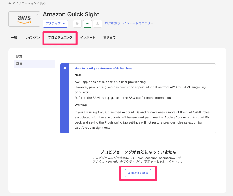Open How to configure Amazon Web Services link

point(103,68)
